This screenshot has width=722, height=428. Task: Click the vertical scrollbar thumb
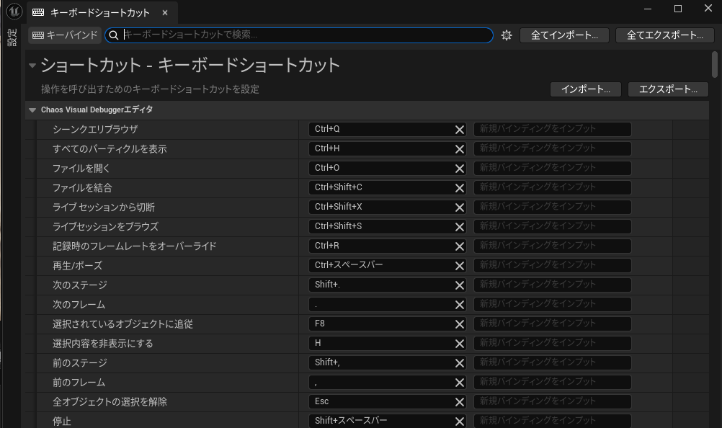(x=715, y=64)
